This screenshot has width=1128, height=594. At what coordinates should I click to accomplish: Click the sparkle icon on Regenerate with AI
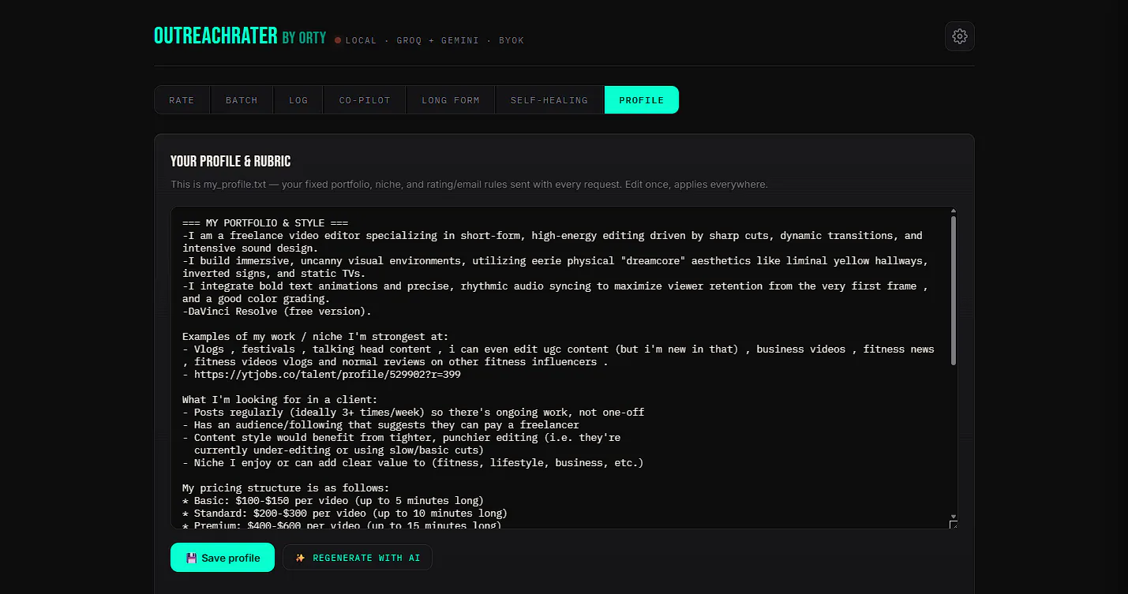point(300,558)
